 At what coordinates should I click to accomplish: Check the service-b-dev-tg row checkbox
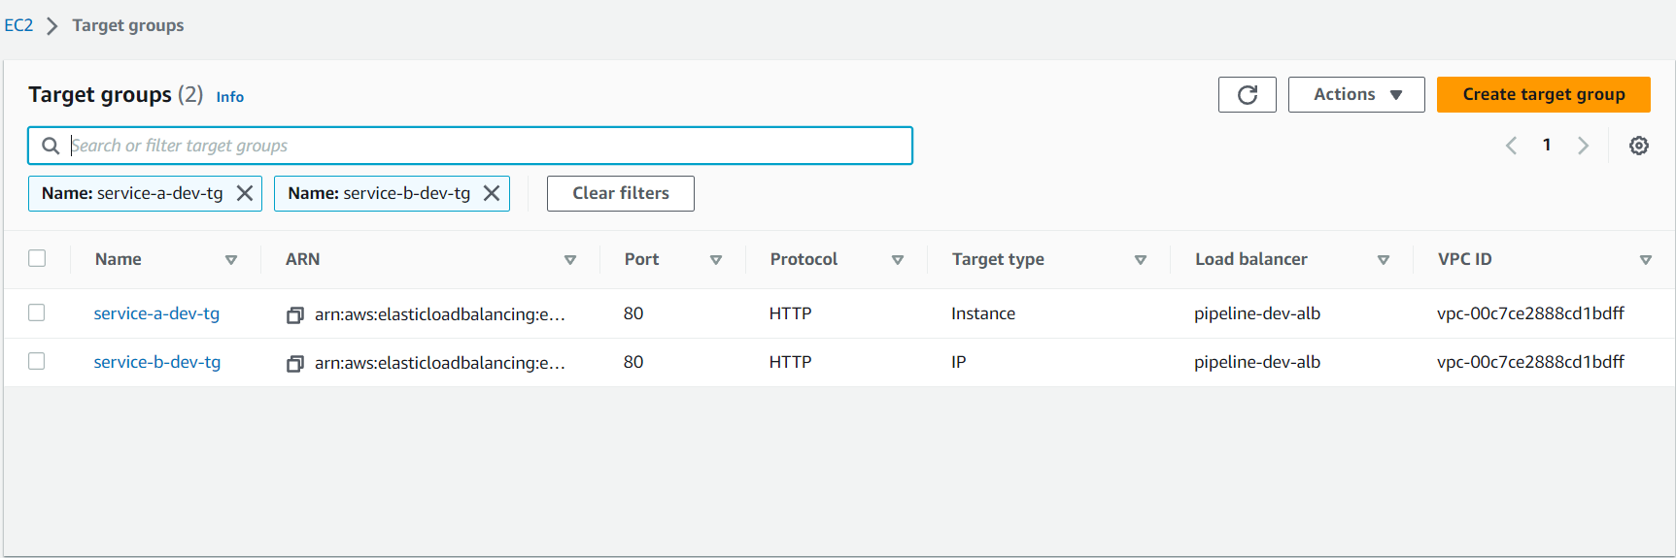tap(37, 361)
